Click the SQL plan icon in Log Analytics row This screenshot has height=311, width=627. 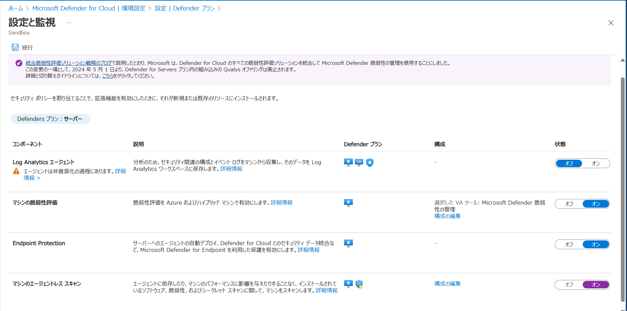tap(359, 162)
